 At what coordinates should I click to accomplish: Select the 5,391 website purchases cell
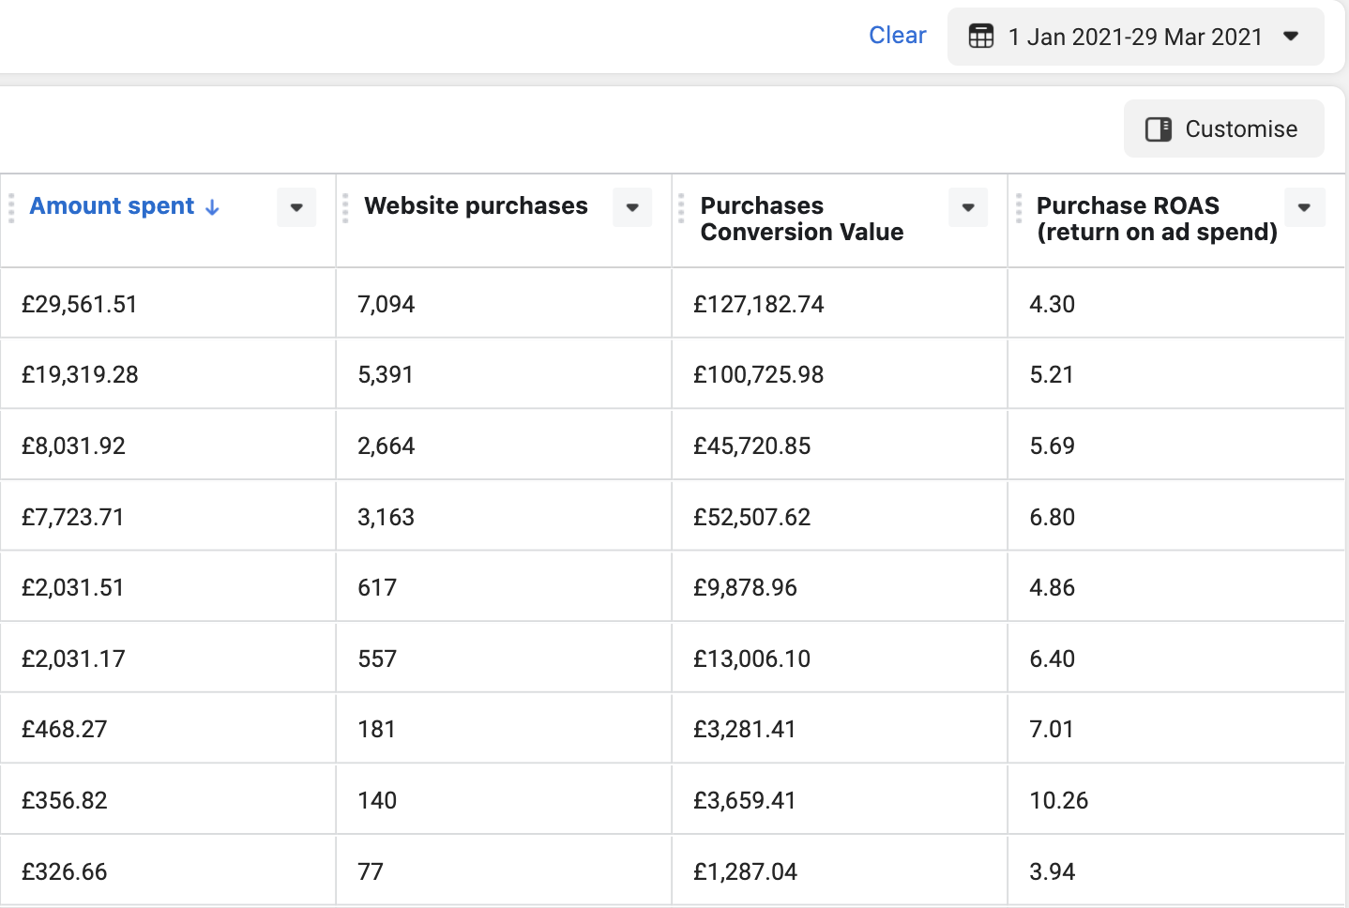coord(504,374)
